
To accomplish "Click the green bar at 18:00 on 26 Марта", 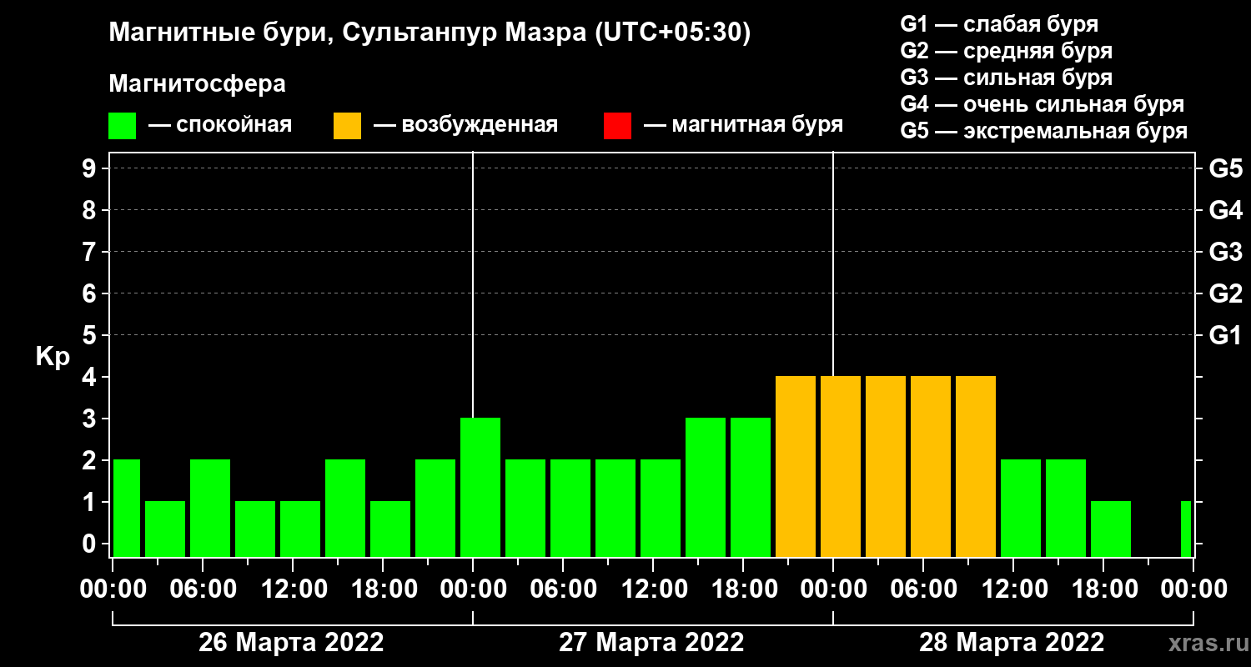I will point(390,529).
